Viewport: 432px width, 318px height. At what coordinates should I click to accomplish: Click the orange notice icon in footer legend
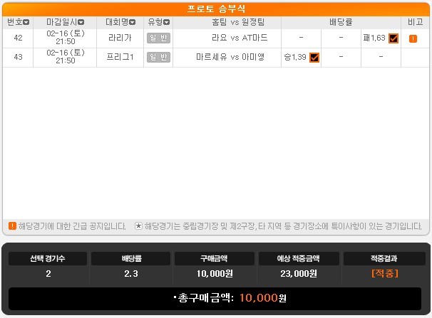point(12,226)
